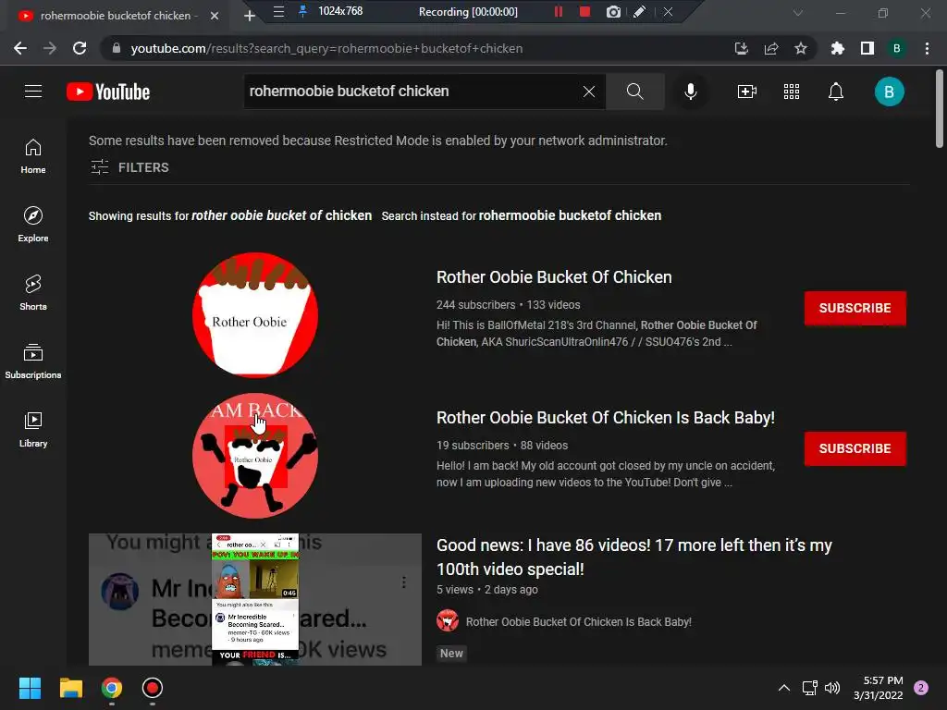This screenshot has width=947, height=710.
Task: Reload the YouTube page
Action: (x=80, y=48)
